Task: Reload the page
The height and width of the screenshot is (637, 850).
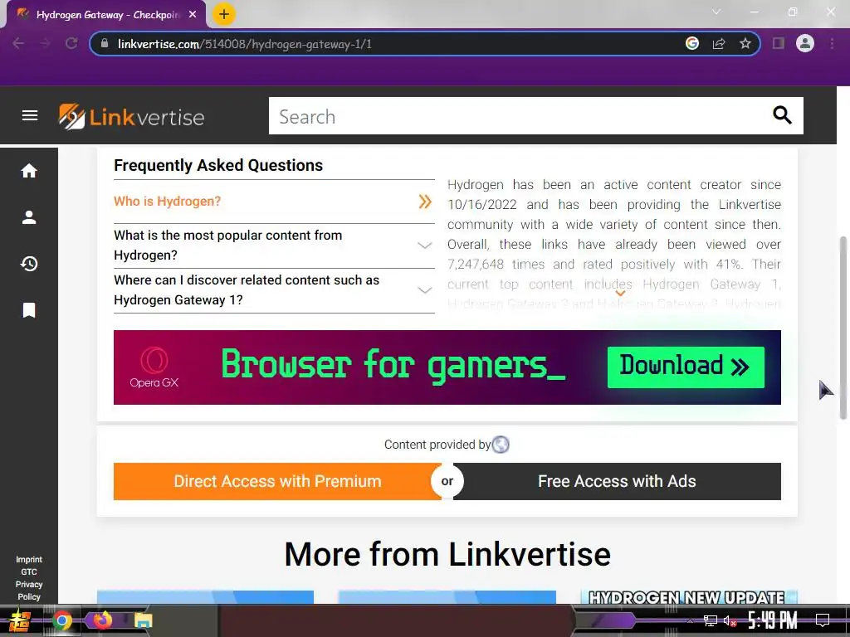Action: [x=71, y=43]
